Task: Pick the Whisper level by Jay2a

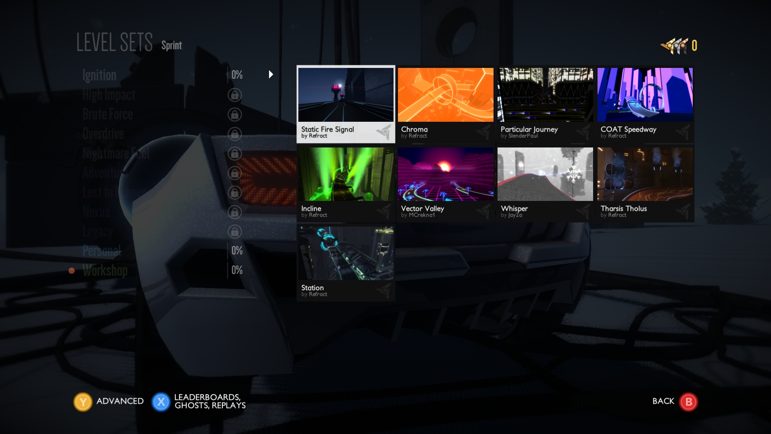Action: coord(545,174)
